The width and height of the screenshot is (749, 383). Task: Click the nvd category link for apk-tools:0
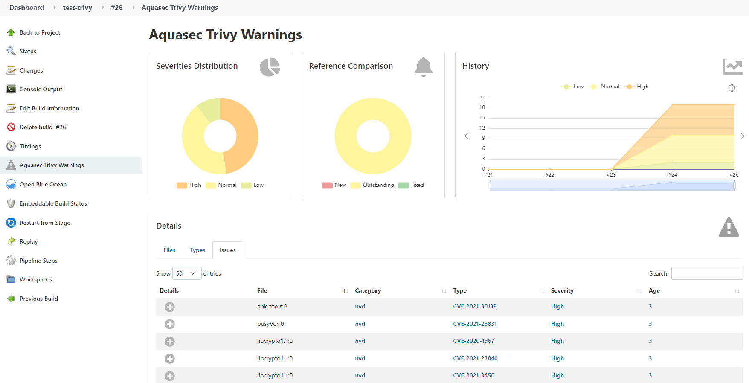pyautogui.click(x=360, y=307)
